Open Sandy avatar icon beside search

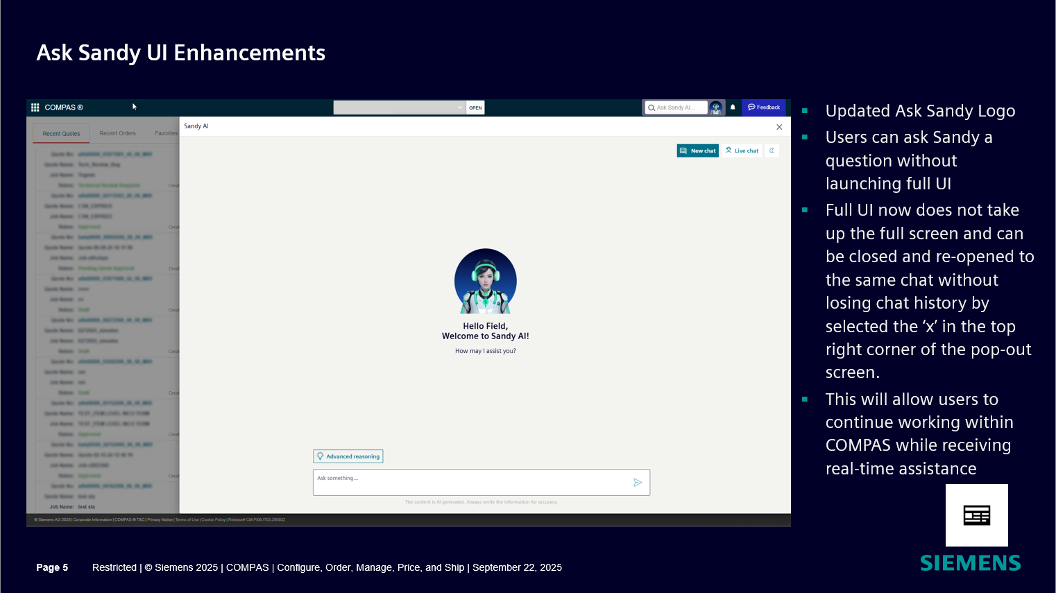(716, 108)
